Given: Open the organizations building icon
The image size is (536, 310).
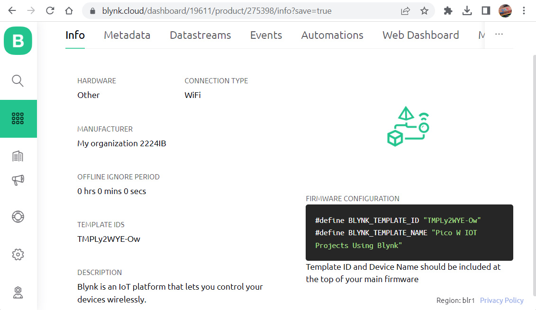Looking at the screenshot, I should click(18, 156).
